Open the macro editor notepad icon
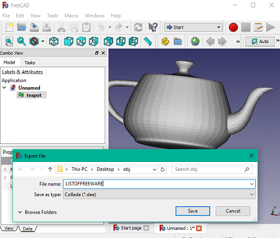The width and height of the screenshot is (280, 238). (258, 27)
